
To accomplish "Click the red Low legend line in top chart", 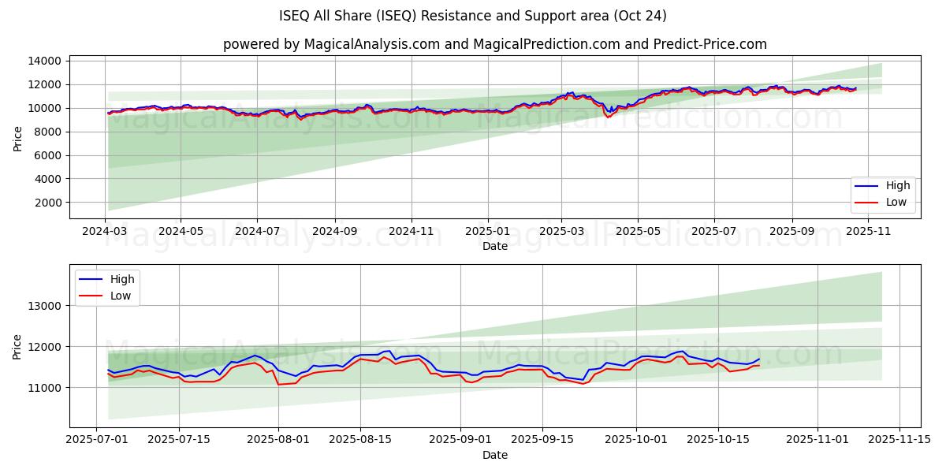I will pos(868,202).
